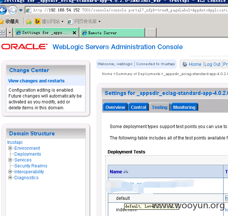Screen dimensions: 228x216
Task: Sort table by Name column header
Action: (116, 172)
